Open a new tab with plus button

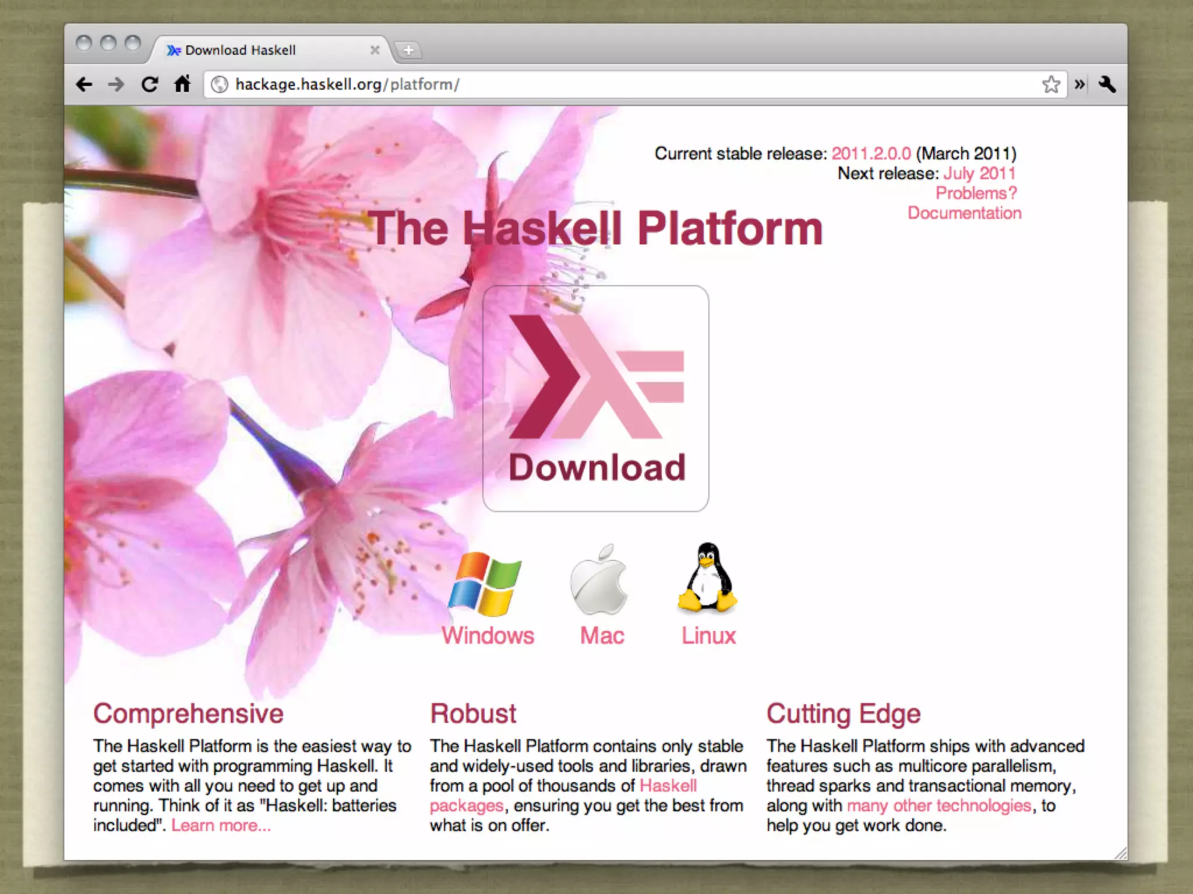tap(409, 50)
